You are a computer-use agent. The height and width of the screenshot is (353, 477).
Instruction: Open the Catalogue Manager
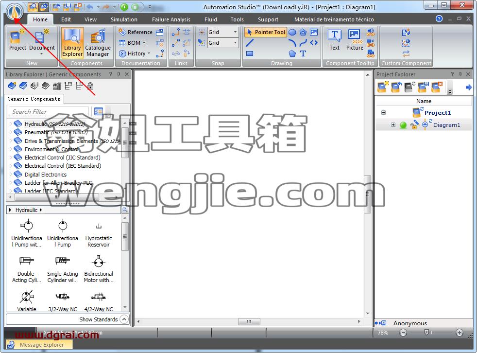(x=98, y=43)
